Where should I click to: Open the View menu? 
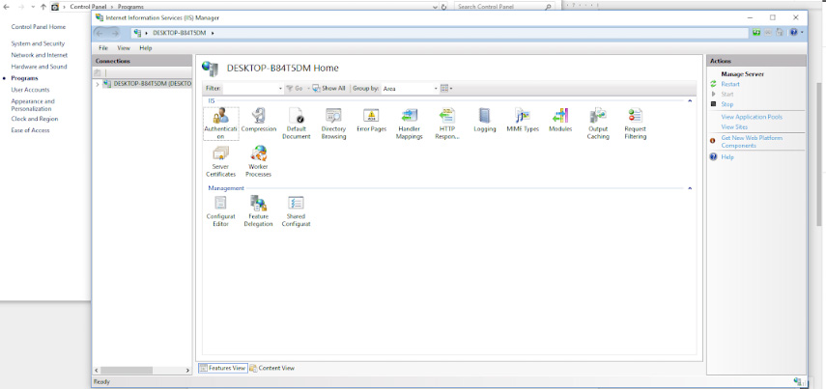[124, 48]
